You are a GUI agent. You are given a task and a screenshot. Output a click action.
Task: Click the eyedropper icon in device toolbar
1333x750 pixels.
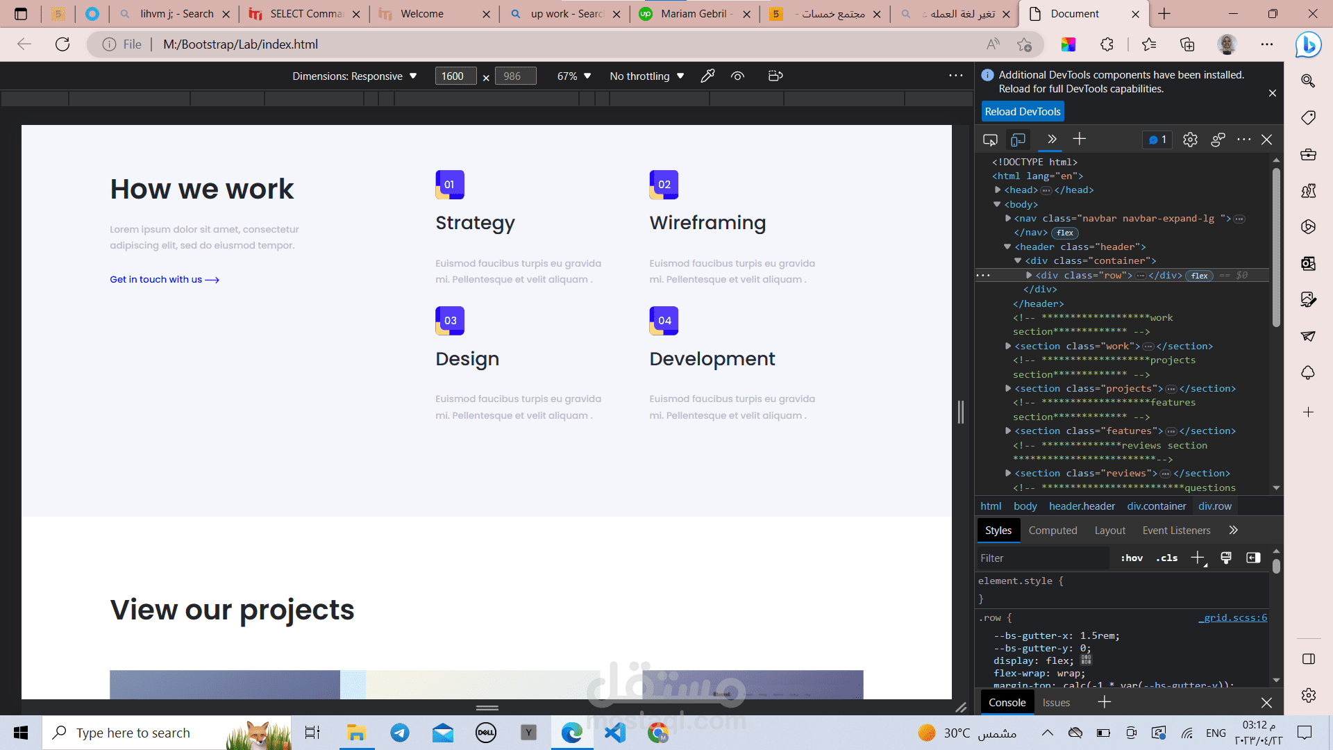(x=707, y=76)
